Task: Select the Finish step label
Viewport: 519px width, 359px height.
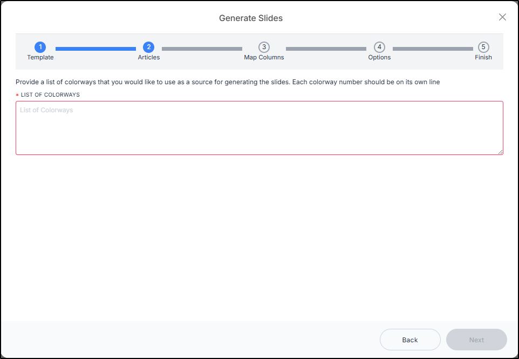Action: 483,57
